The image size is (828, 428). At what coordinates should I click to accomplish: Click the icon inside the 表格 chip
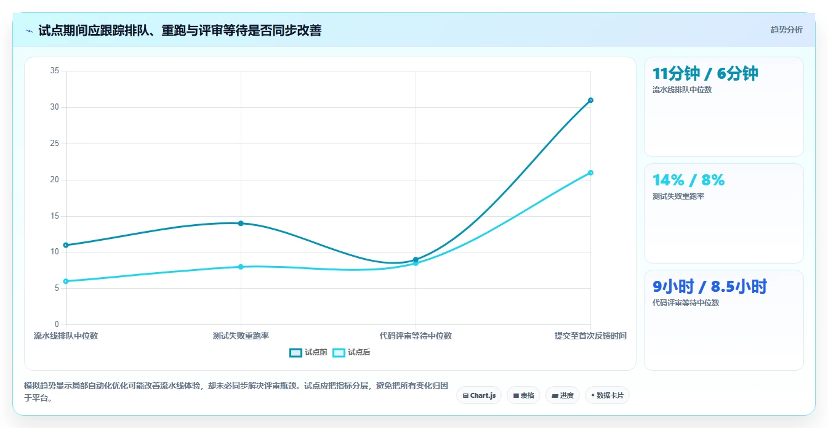[x=516, y=395]
